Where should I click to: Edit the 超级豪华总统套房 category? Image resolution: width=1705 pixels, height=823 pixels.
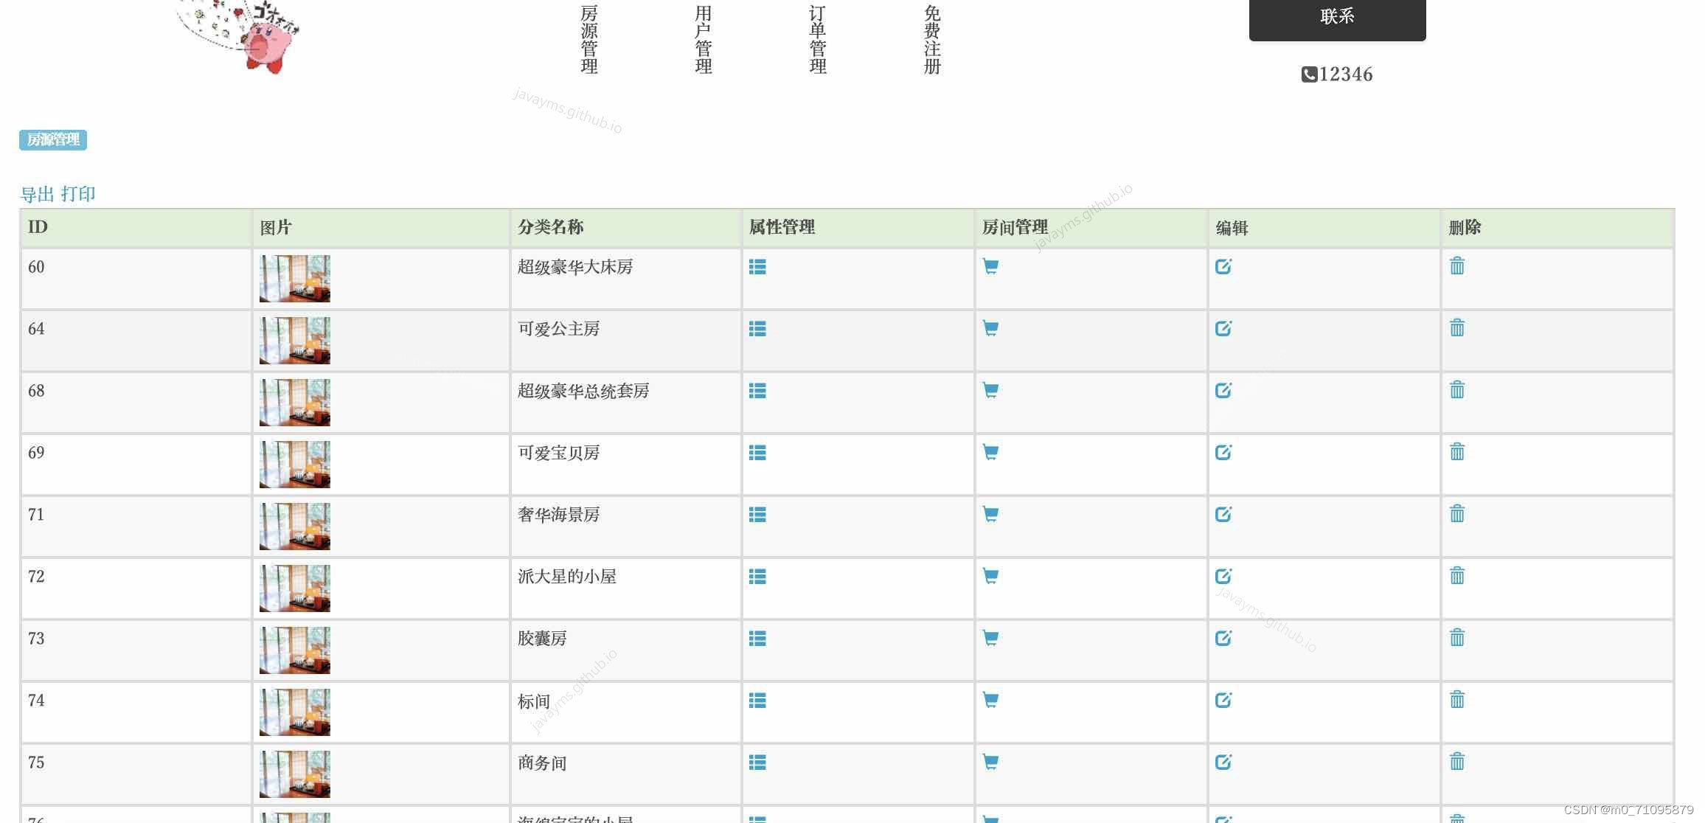point(1224,389)
